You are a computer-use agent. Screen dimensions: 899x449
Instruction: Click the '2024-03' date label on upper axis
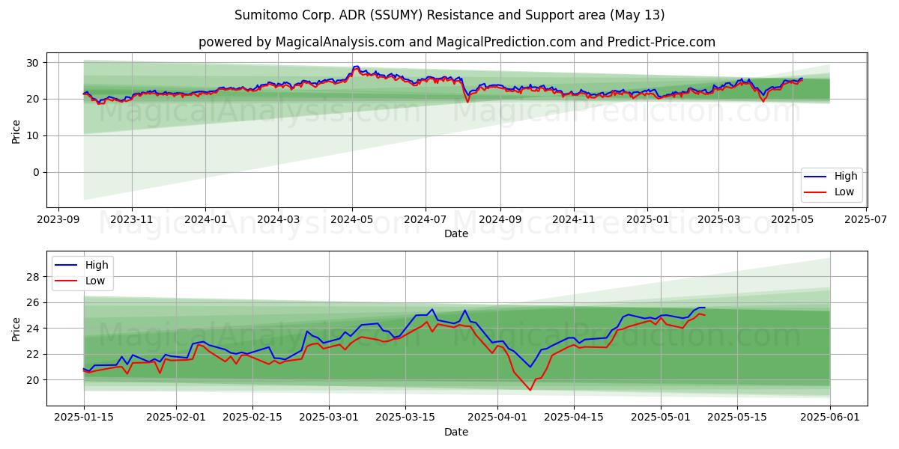pyautogui.click(x=278, y=220)
